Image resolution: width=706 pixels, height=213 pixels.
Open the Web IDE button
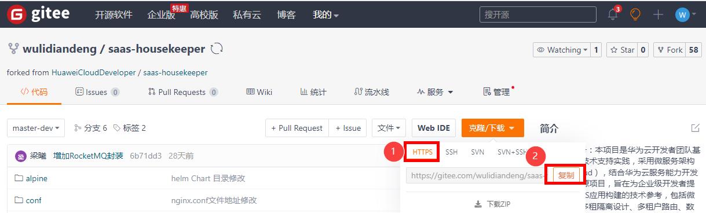pyautogui.click(x=434, y=128)
